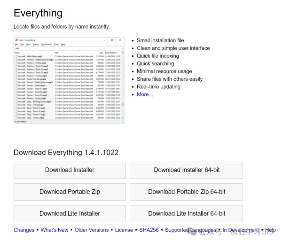Open the Supported Languages link
Image resolution: width=282 pixels, height=243 pixels.
coord(191,230)
